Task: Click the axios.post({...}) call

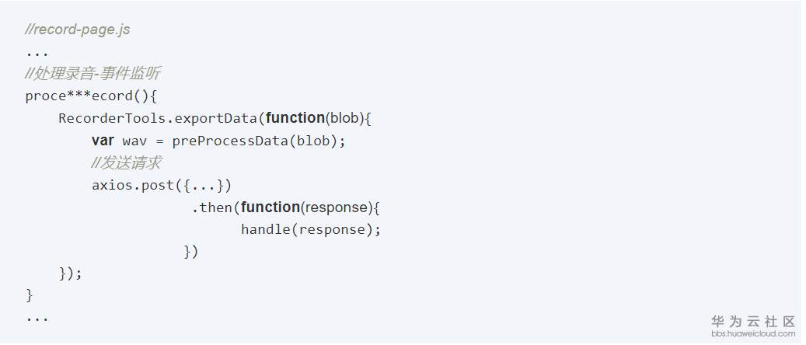Action: coord(162,186)
